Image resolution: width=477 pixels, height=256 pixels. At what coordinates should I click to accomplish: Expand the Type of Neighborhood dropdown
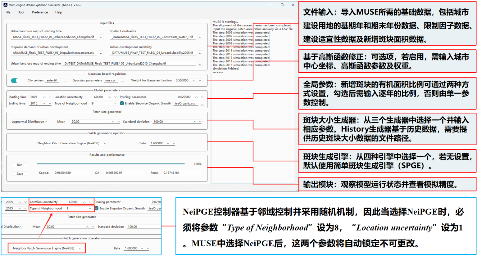[115, 104]
